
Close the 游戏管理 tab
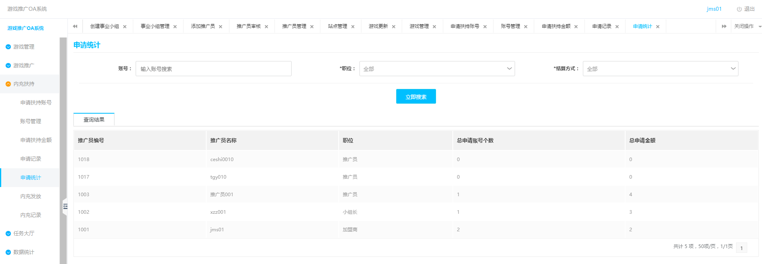coord(434,27)
